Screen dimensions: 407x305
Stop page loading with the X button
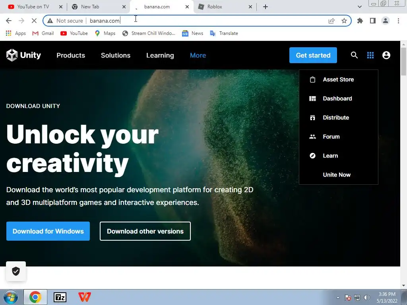[34, 21]
